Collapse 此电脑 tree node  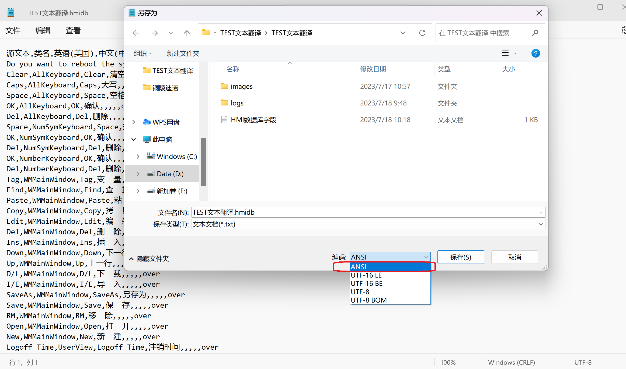tap(134, 139)
